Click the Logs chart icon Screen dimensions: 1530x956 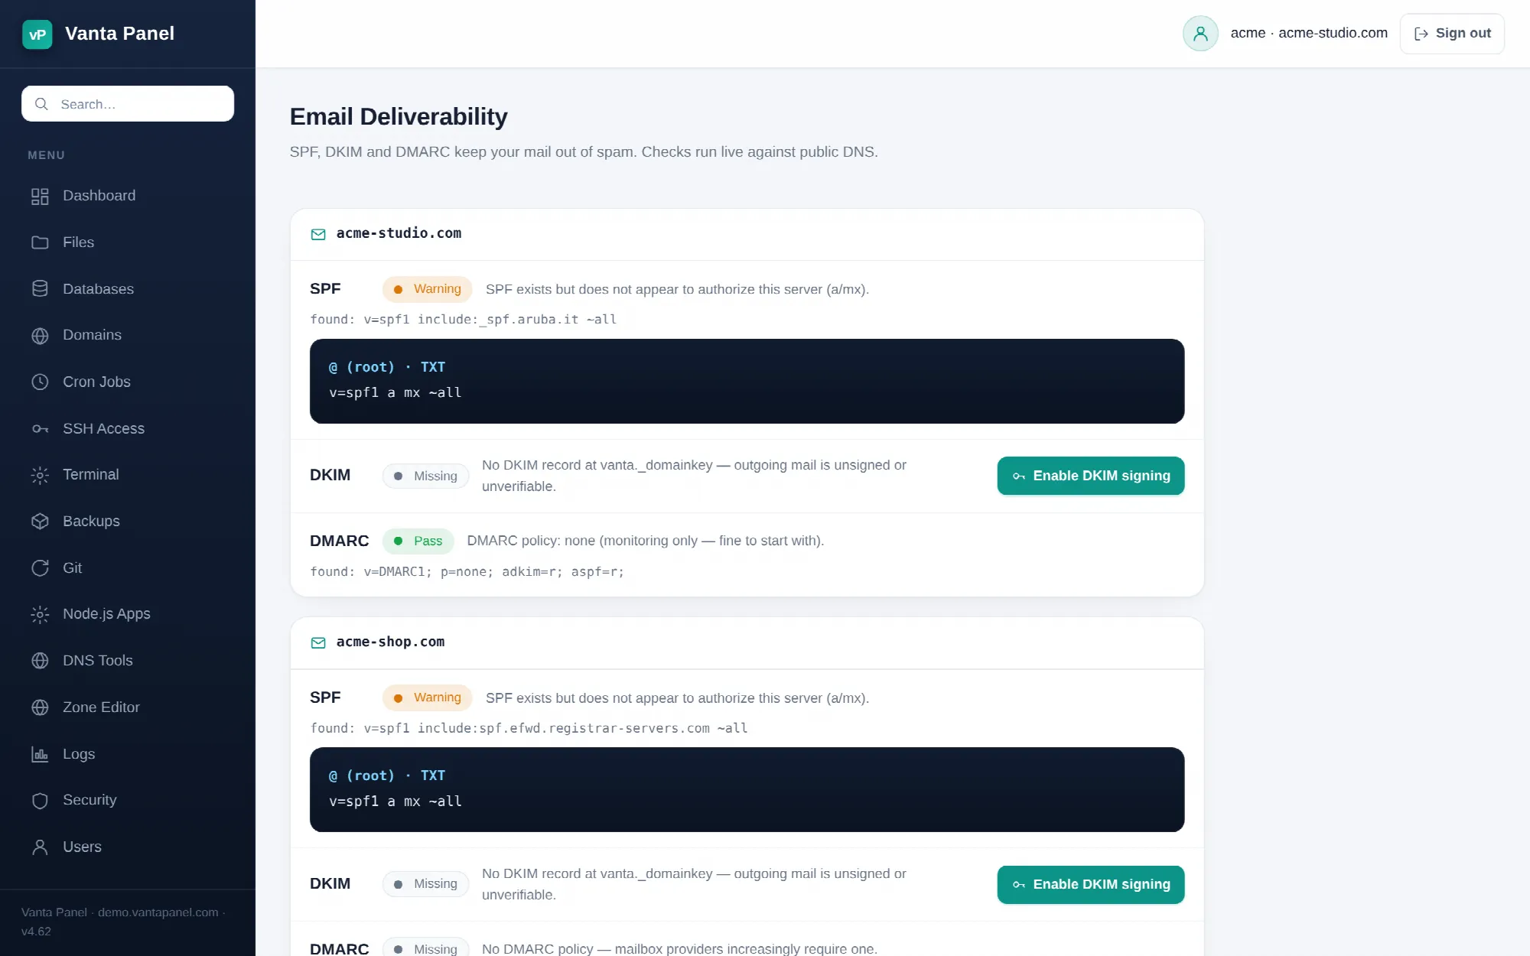point(40,754)
